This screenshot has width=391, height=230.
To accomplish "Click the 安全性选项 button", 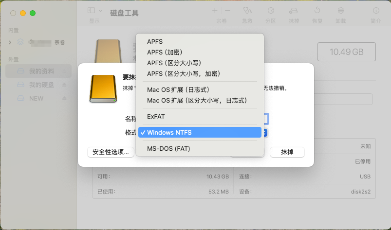I will point(111,152).
